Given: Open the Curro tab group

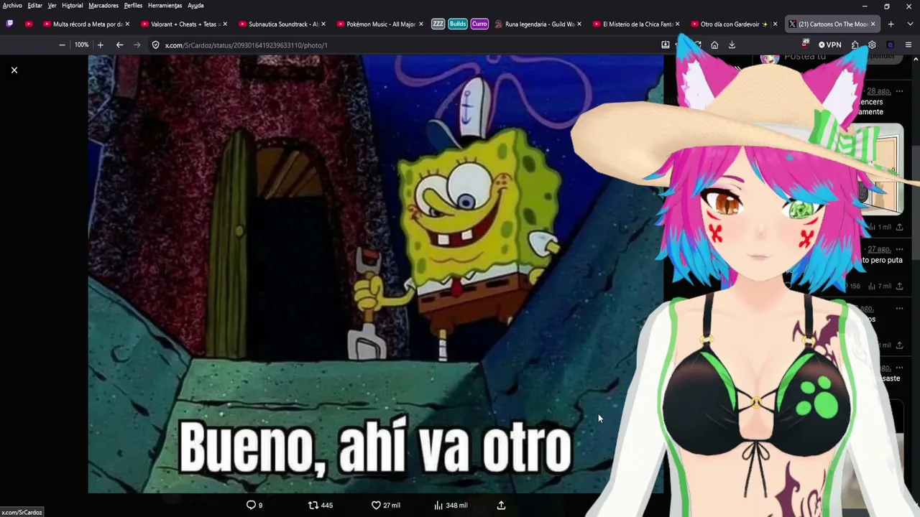Looking at the screenshot, I should tap(479, 24).
